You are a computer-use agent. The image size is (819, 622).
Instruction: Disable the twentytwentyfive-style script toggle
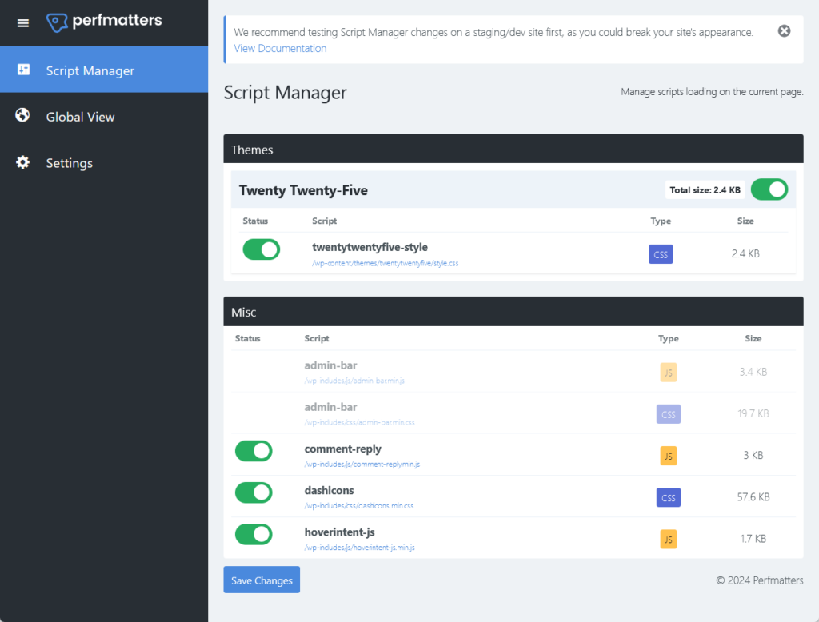point(262,249)
